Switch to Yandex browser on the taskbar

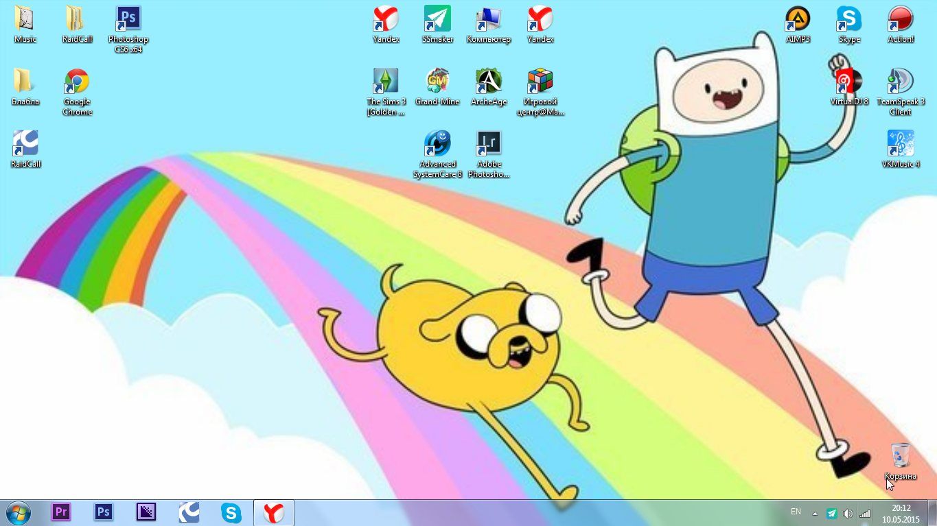point(274,512)
